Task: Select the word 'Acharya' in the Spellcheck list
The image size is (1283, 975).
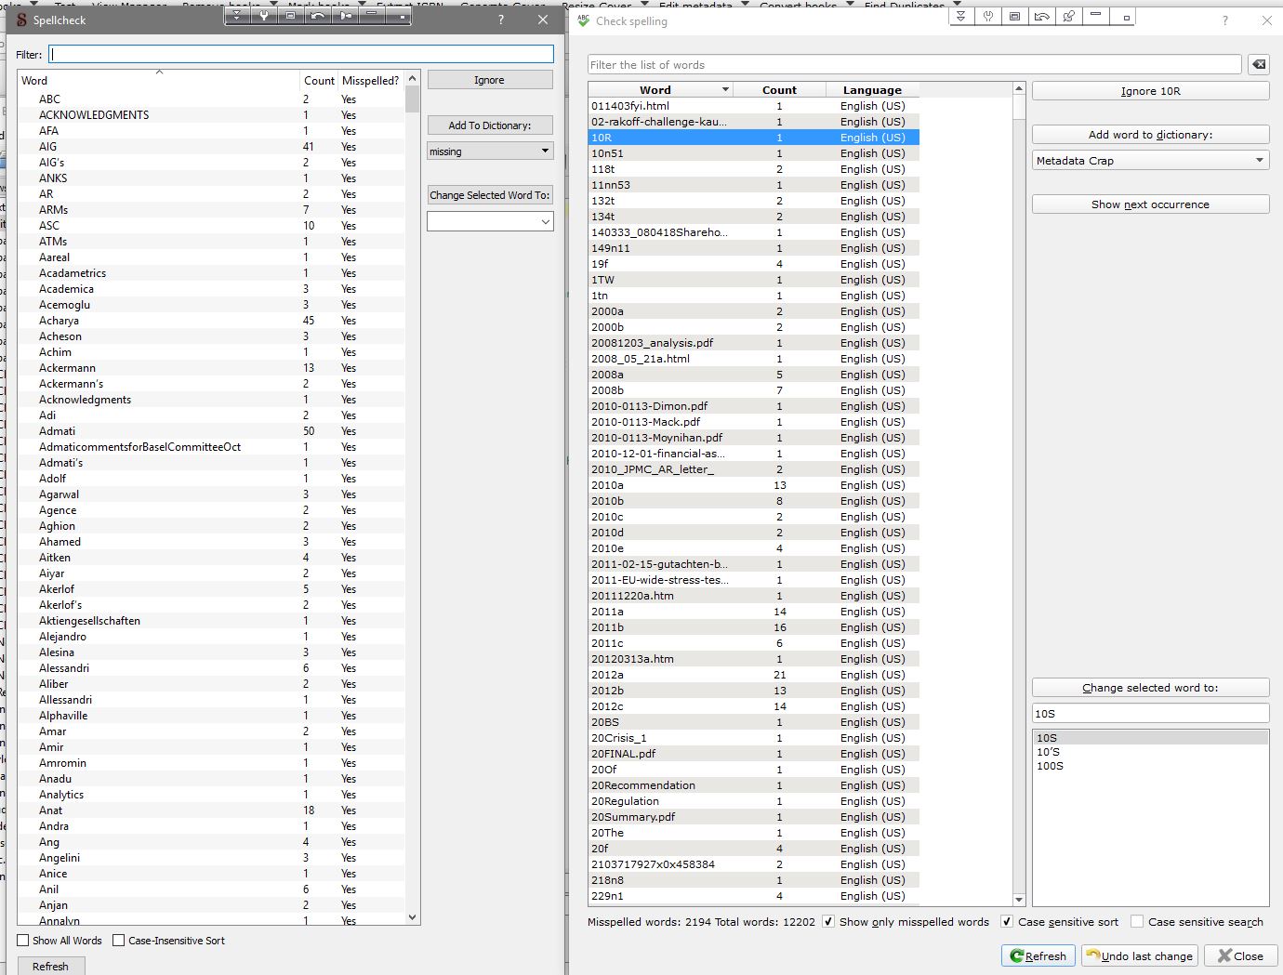Action: (211, 321)
